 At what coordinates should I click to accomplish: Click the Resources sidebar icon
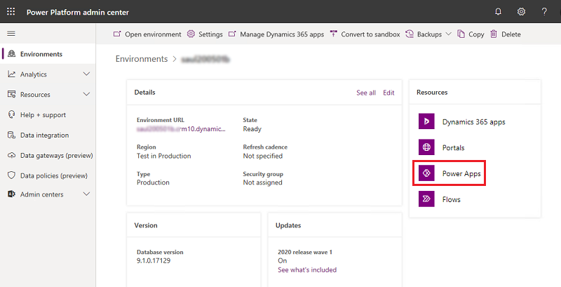pyautogui.click(x=12, y=95)
